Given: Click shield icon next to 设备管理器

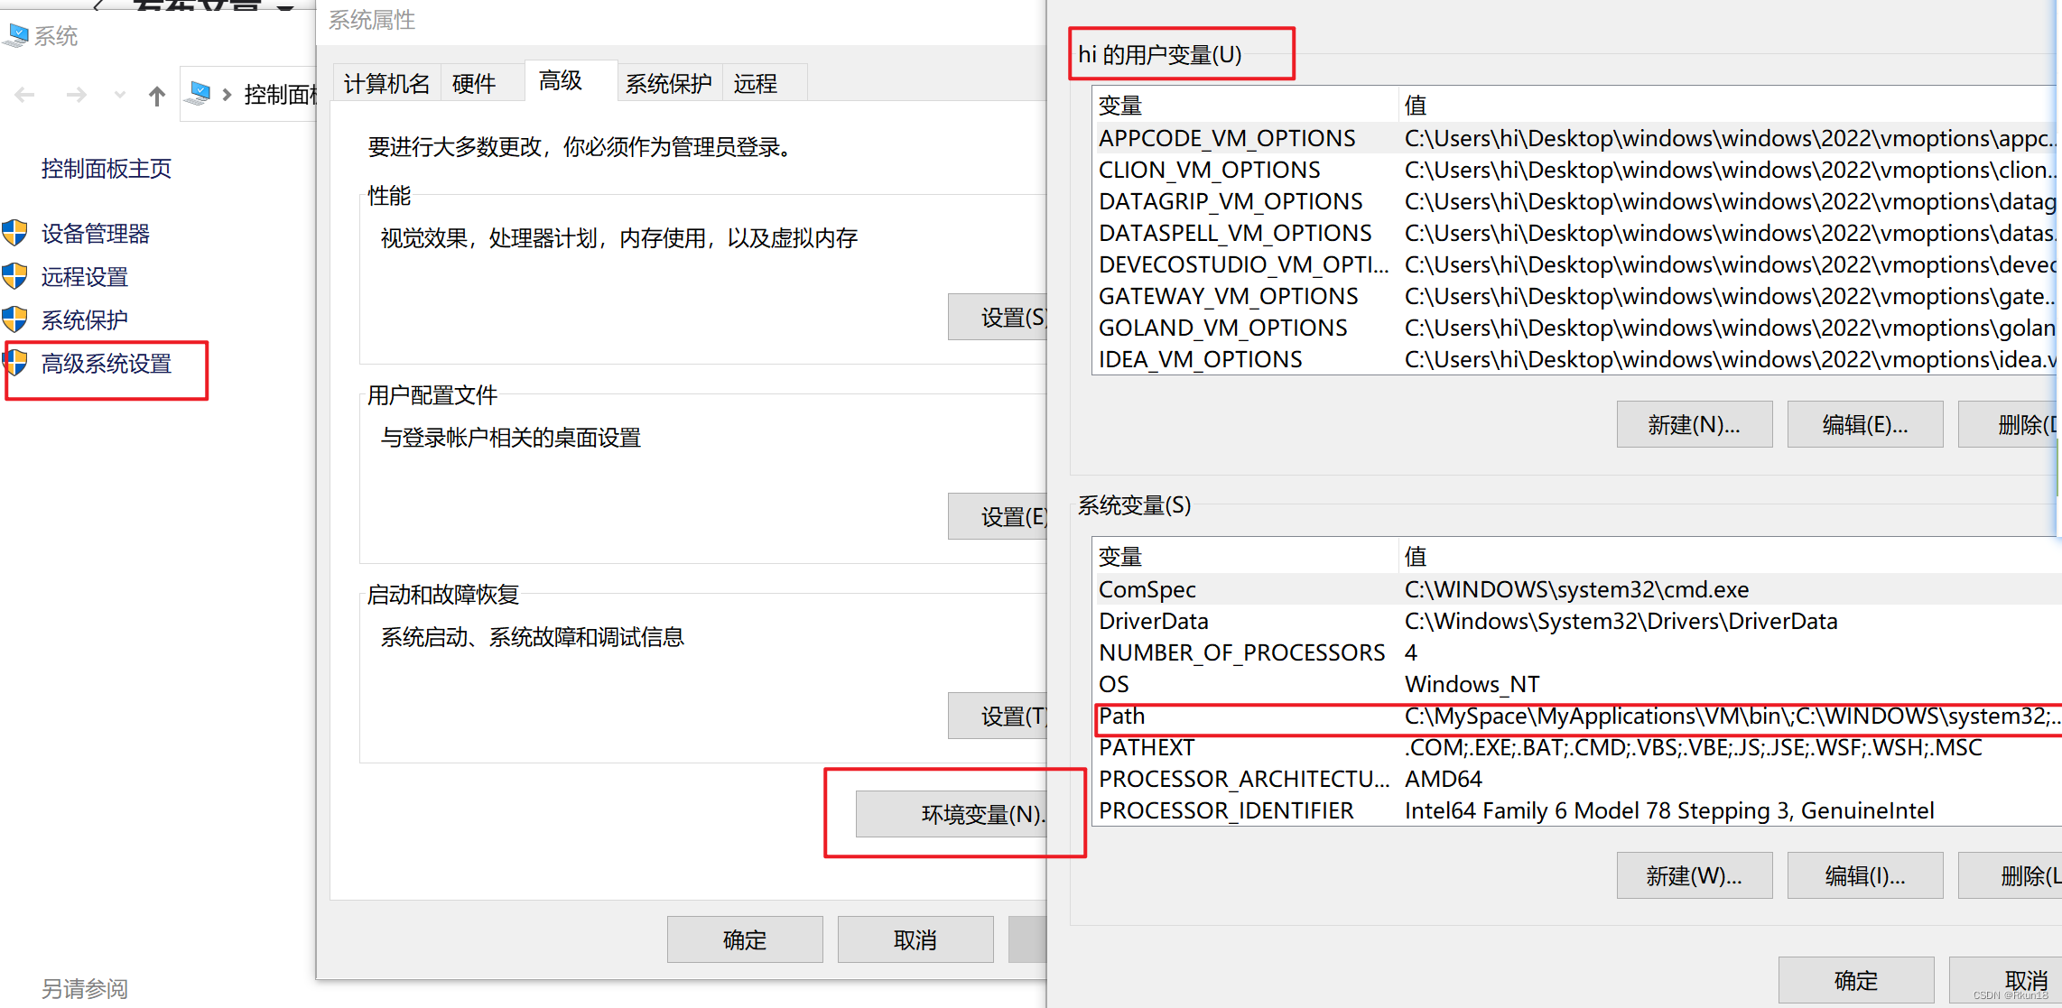Looking at the screenshot, I should click(14, 233).
